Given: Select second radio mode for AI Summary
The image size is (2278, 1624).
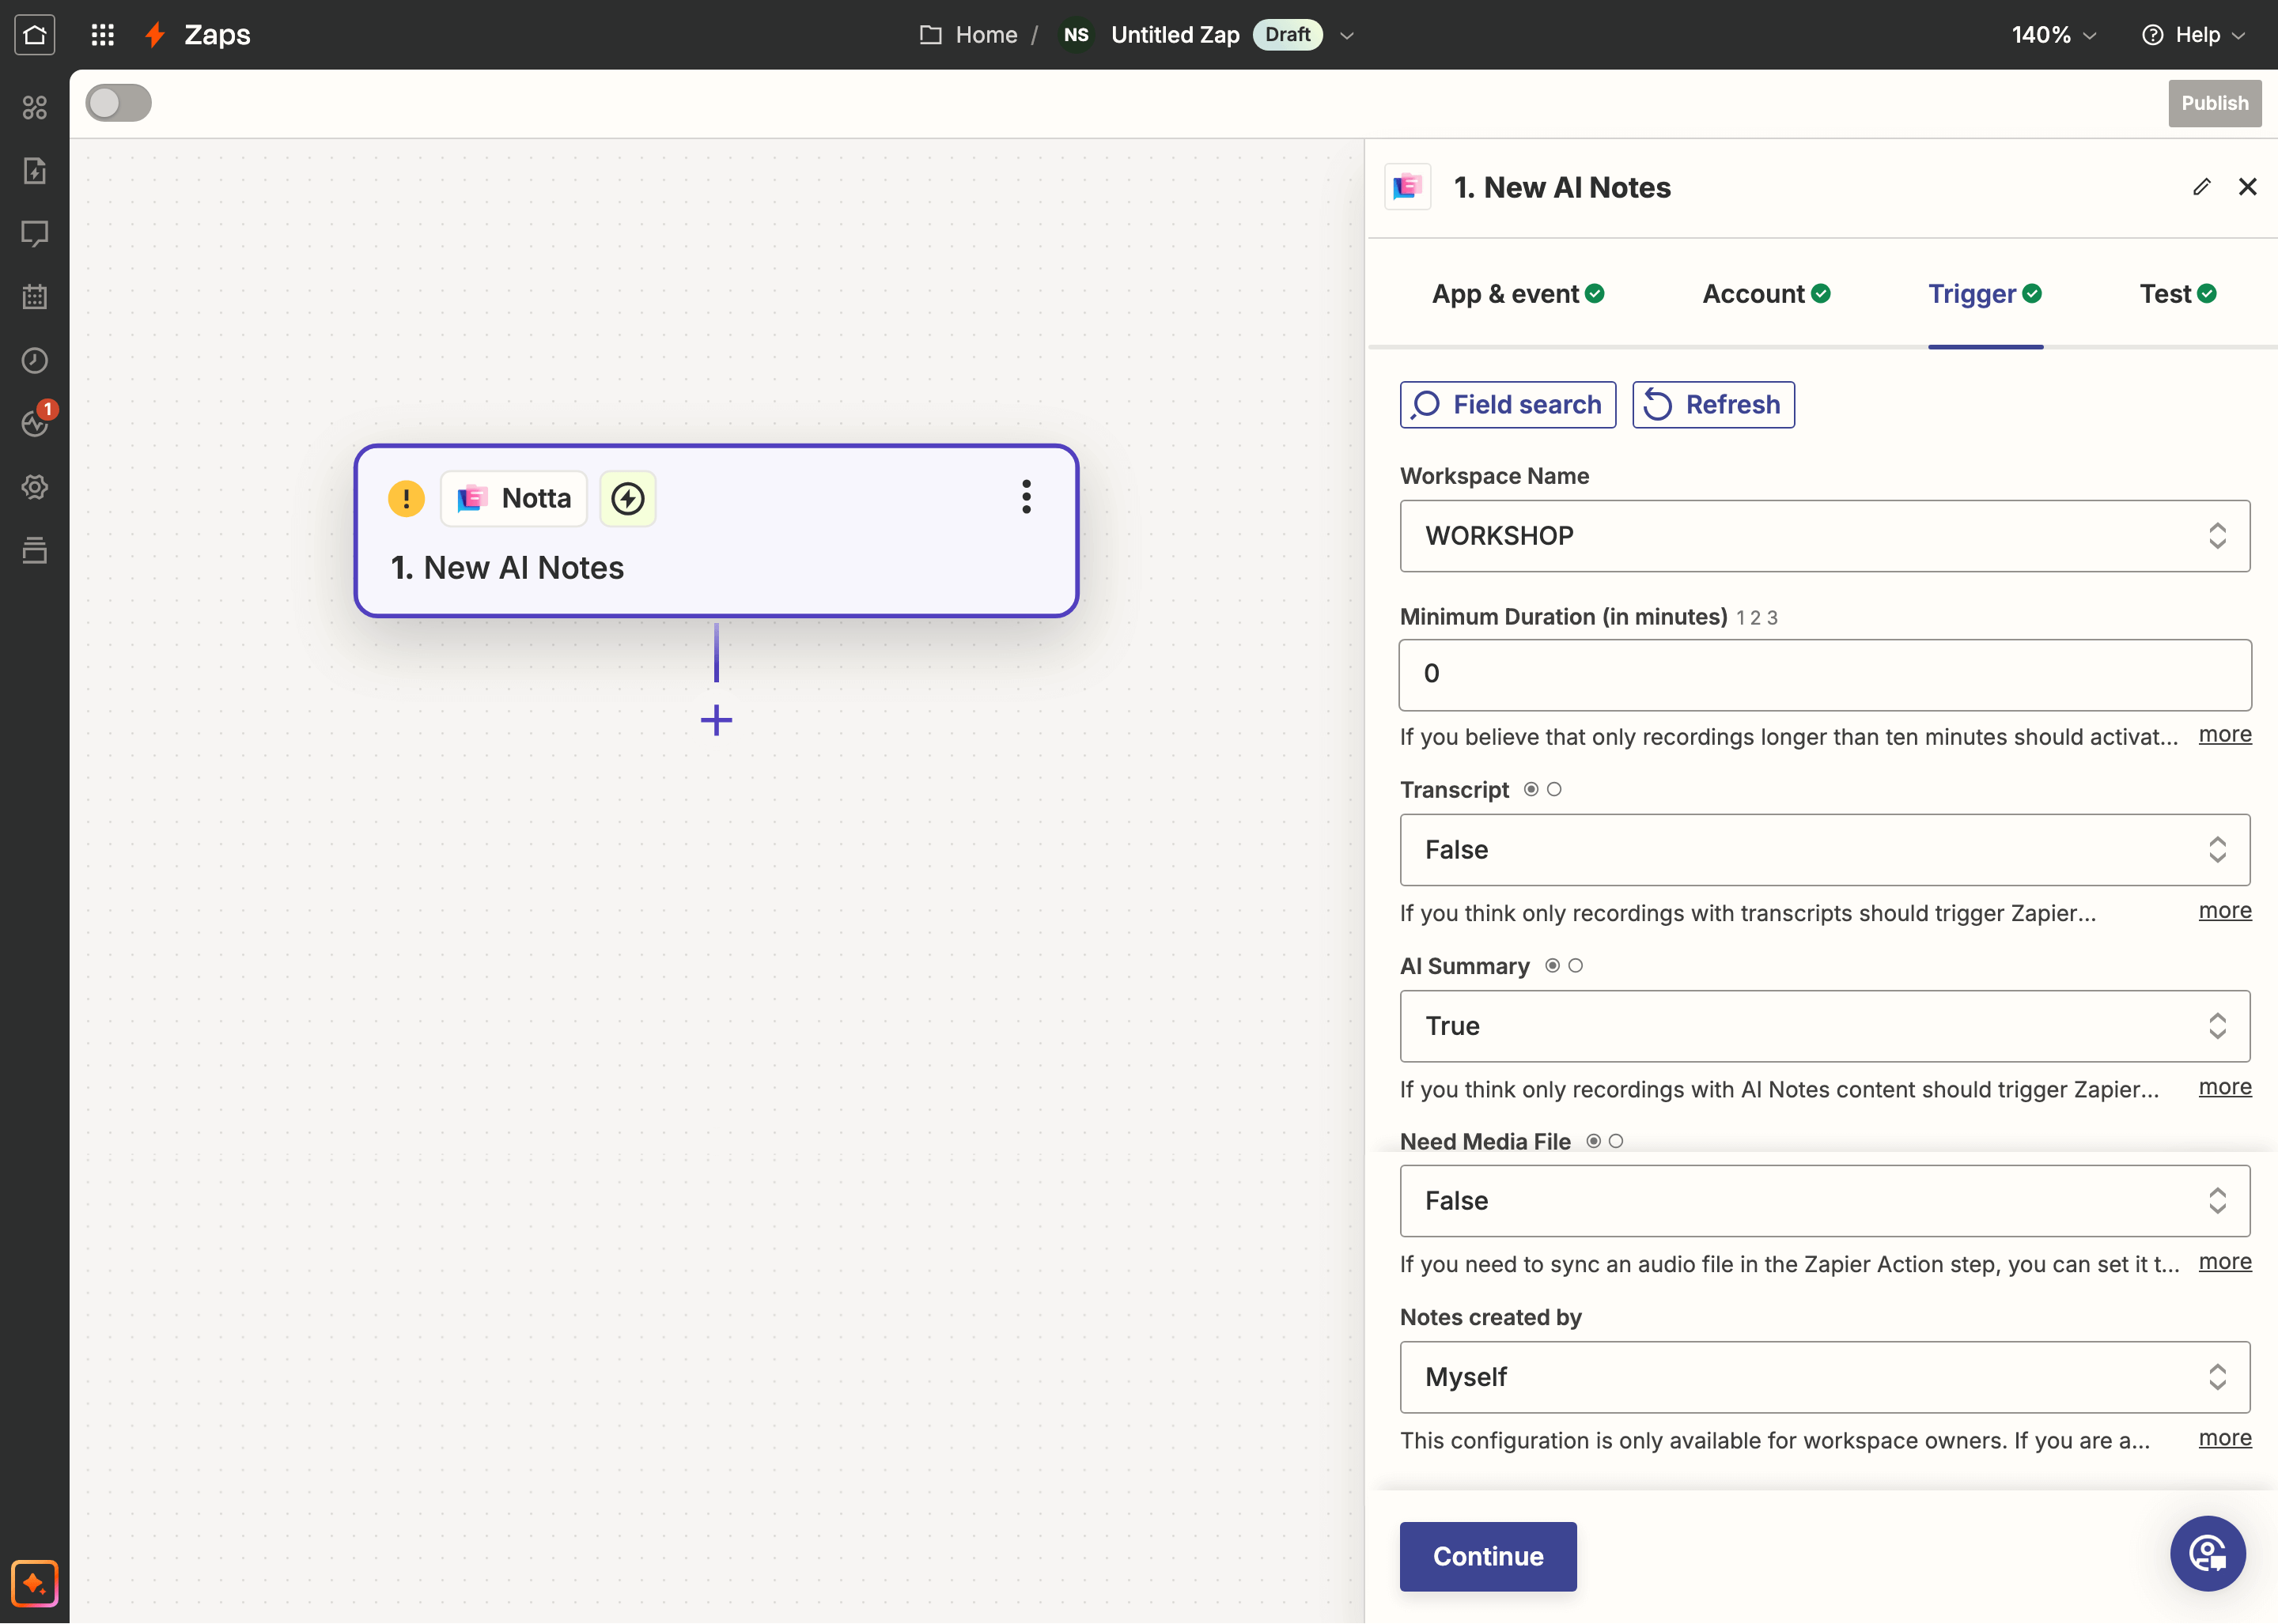Looking at the screenshot, I should [x=1576, y=965].
